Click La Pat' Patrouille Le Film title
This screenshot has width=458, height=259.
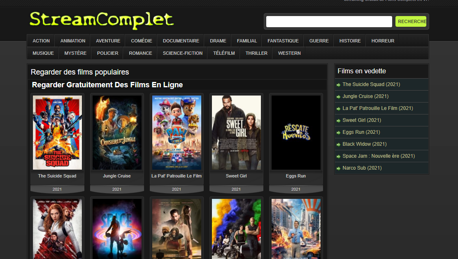(x=177, y=176)
